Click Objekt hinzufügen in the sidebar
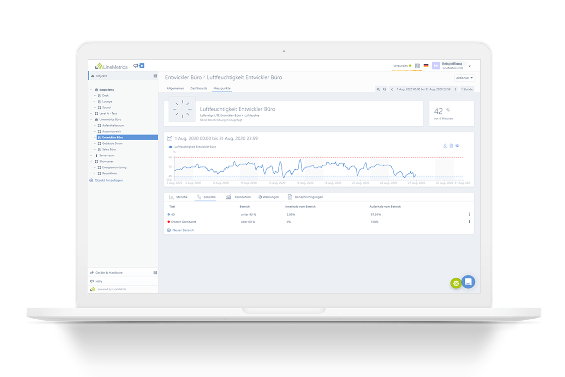 [x=108, y=180]
